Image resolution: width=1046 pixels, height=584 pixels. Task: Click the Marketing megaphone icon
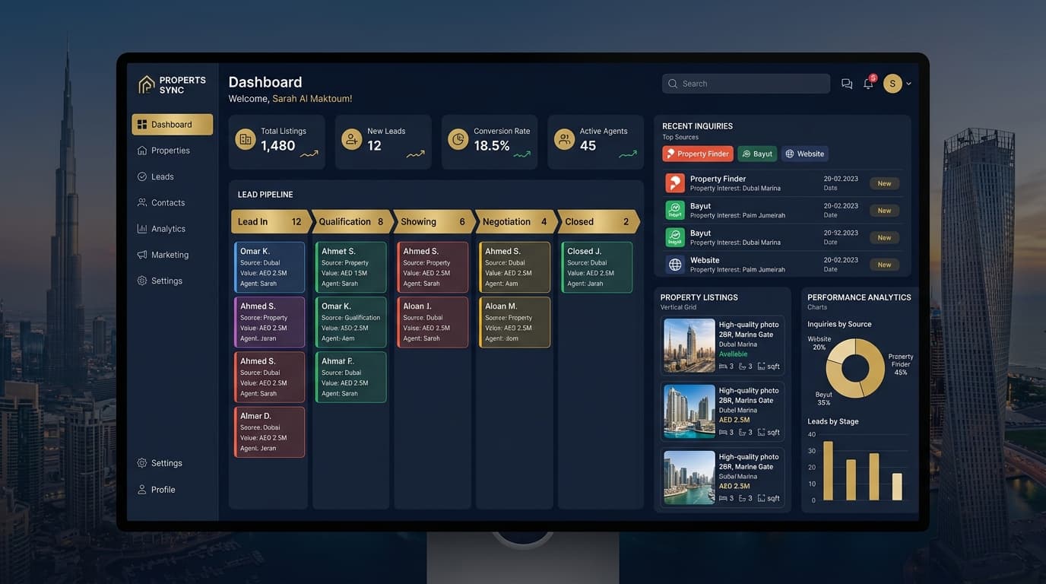[142, 255]
